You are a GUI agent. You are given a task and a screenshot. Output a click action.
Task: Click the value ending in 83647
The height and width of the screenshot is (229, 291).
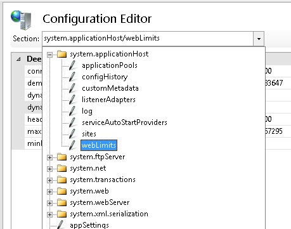(x=274, y=83)
